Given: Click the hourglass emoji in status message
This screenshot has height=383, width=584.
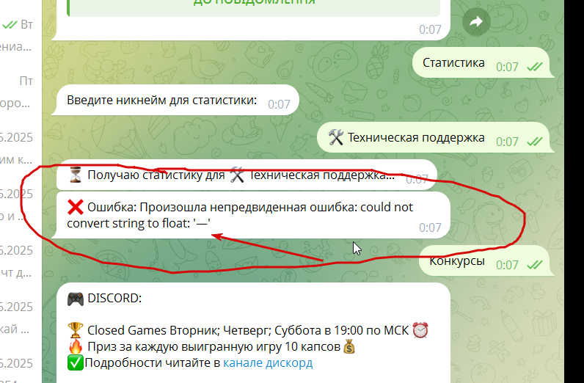Looking at the screenshot, I should tap(76, 175).
